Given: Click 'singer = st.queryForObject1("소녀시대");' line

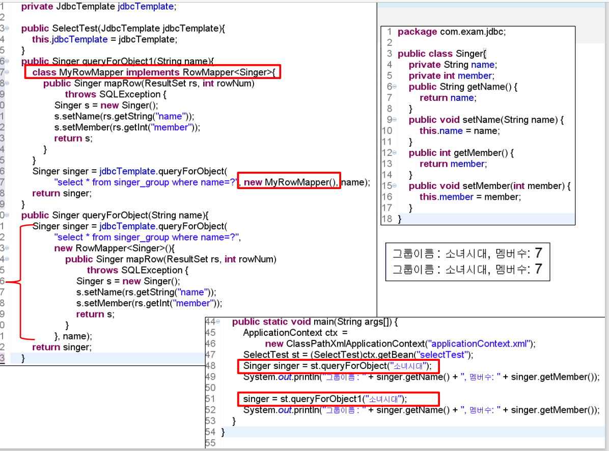Looking at the screenshot, I should coord(325,399).
